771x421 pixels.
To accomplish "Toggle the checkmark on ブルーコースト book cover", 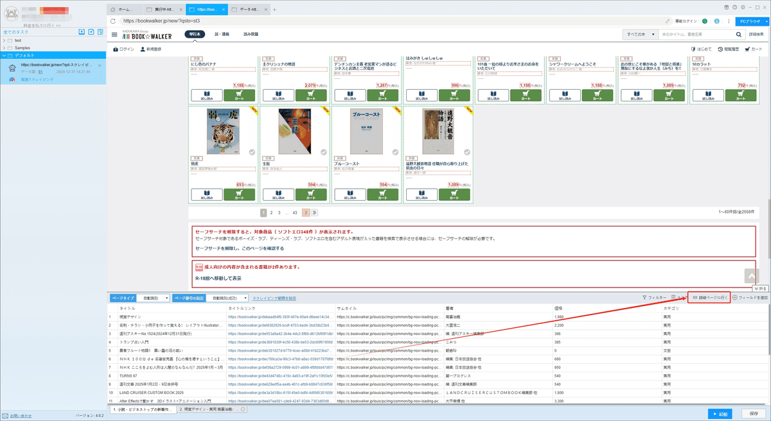I will [395, 152].
